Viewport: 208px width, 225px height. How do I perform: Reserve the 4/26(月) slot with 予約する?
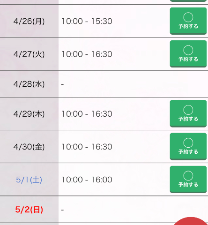[x=188, y=21]
